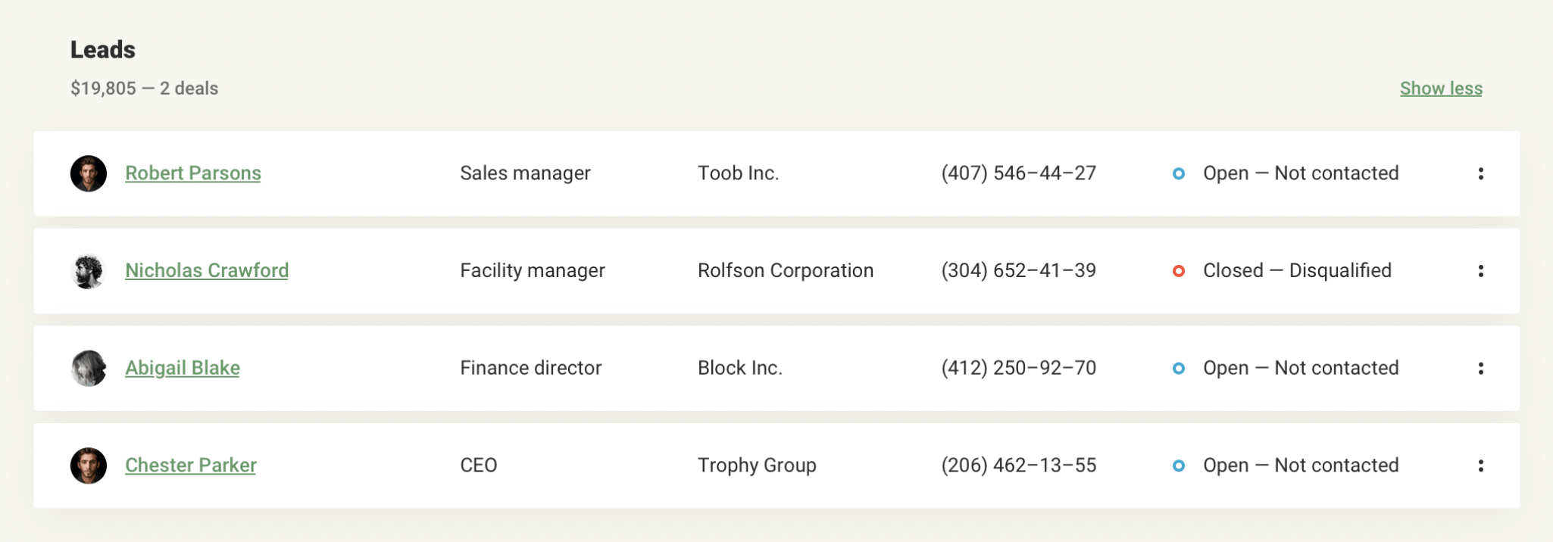Open Chester Parker lead profile link
The width and height of the screenshot is (1553, 542).
pos(190,466)
